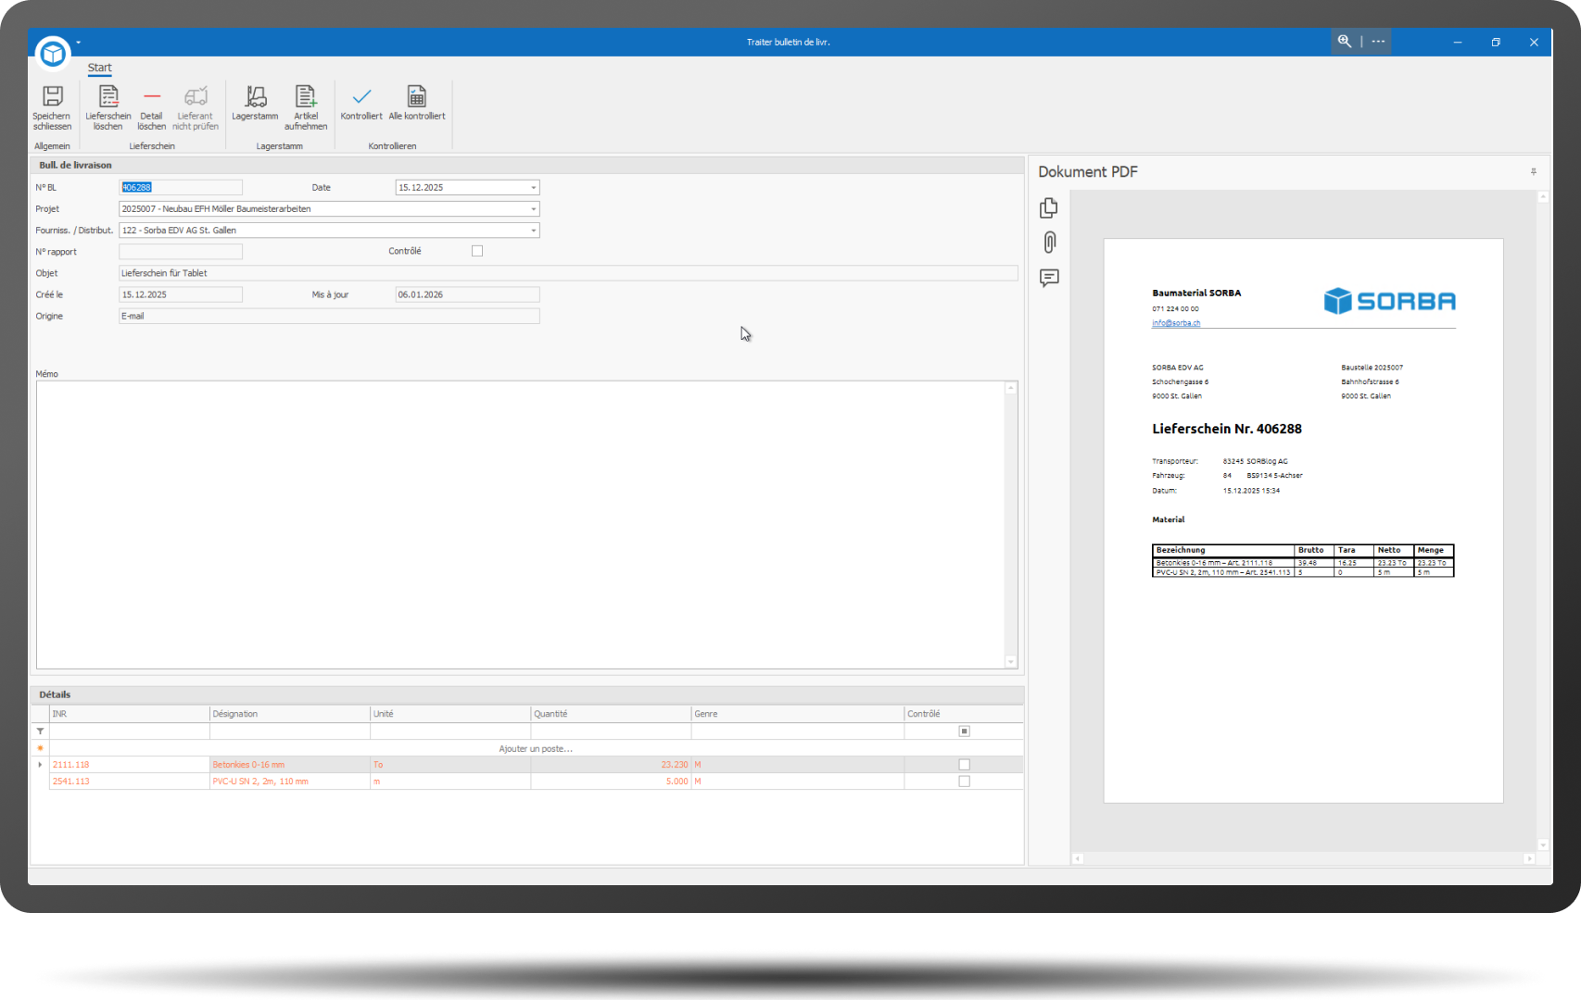Click the Ajouter un poste row
Image resolution: width=1581 pixels, height=1000 pixels.
point(536,748)
